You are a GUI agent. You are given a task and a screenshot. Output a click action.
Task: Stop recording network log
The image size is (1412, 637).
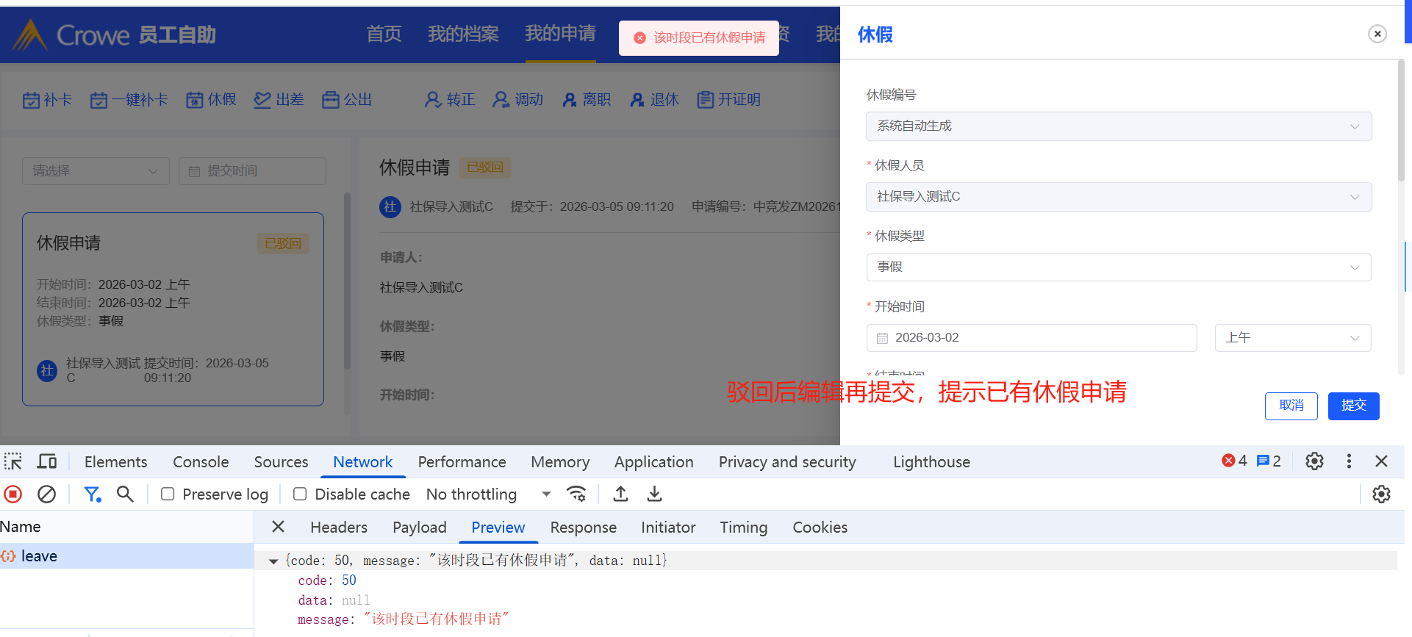[13, 494]
